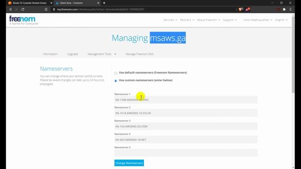
Task: Open Manage Freenom DNS tab
Action: tap(140, 54)
